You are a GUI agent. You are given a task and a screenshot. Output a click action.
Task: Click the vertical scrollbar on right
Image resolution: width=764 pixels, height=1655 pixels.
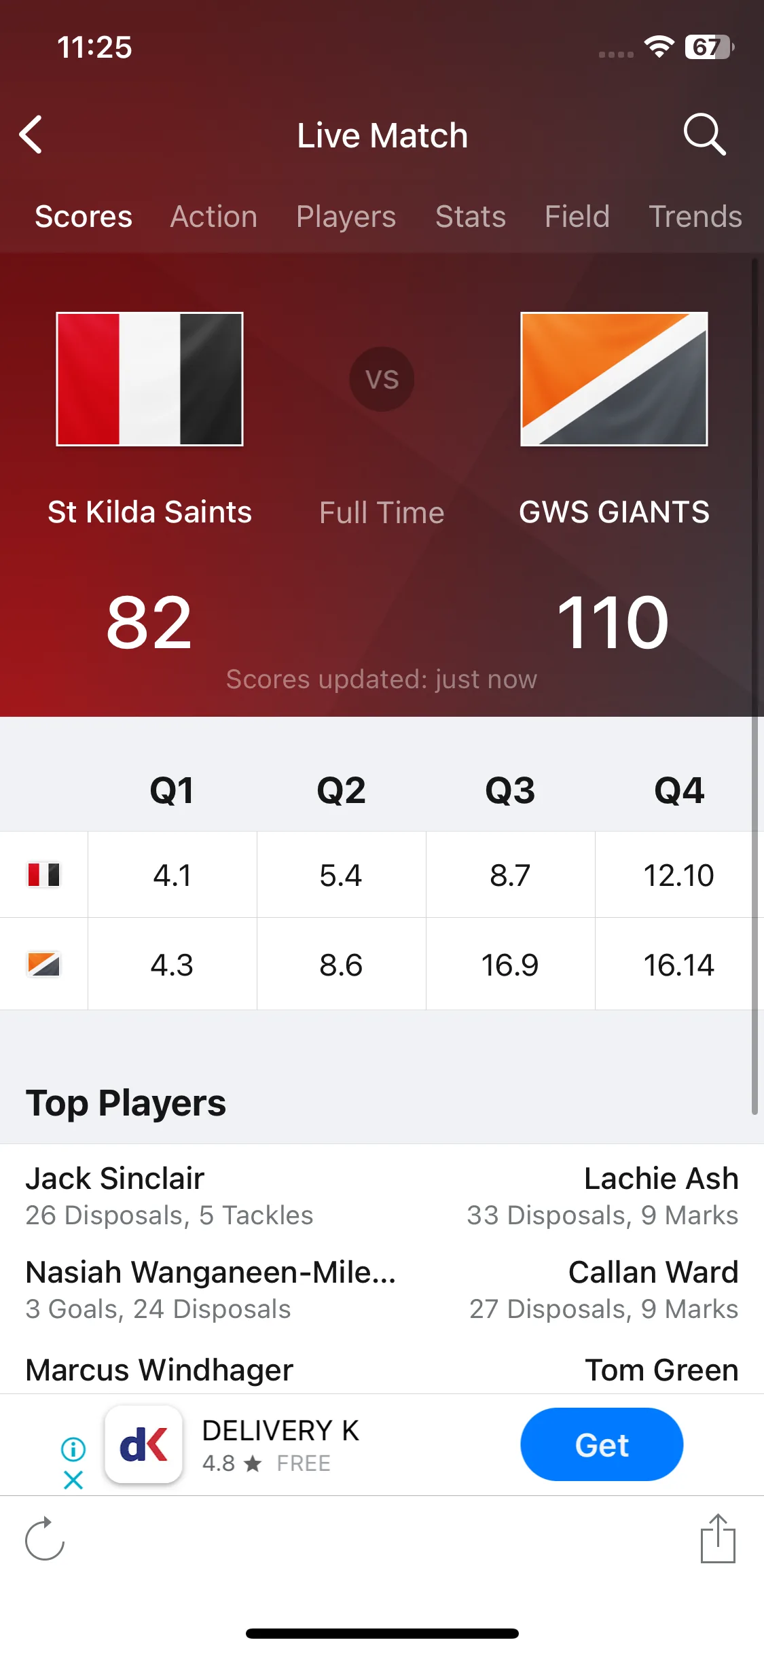click(754, 686)
